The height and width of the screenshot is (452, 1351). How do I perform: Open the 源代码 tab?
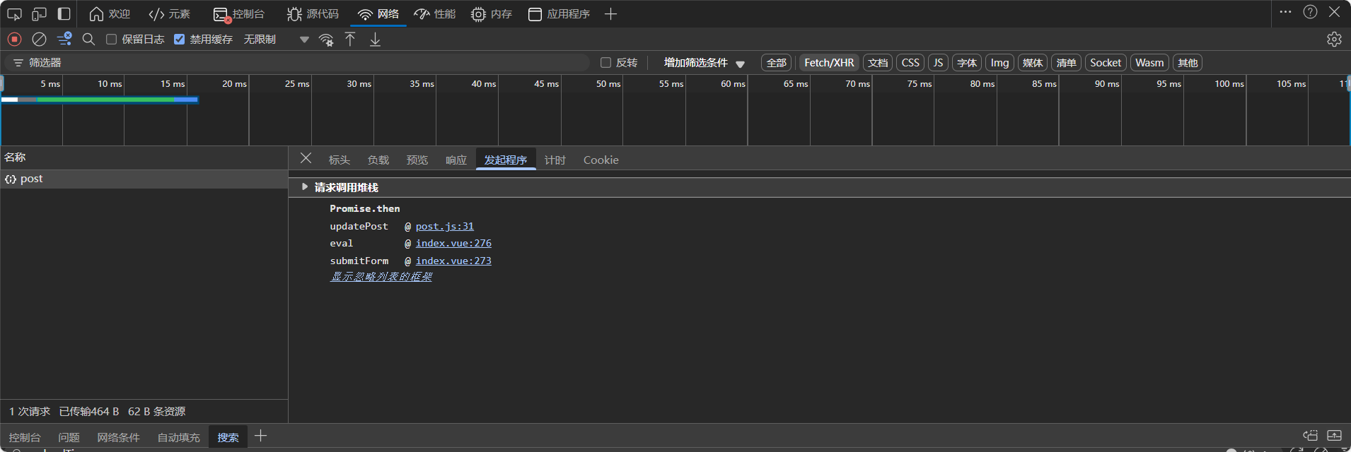pos(313,13)
